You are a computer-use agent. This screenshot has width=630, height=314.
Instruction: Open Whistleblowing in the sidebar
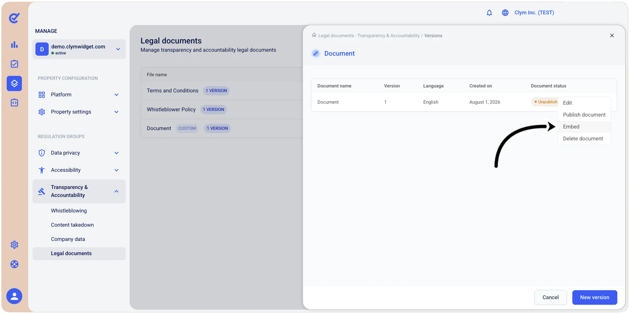point(69,211)
